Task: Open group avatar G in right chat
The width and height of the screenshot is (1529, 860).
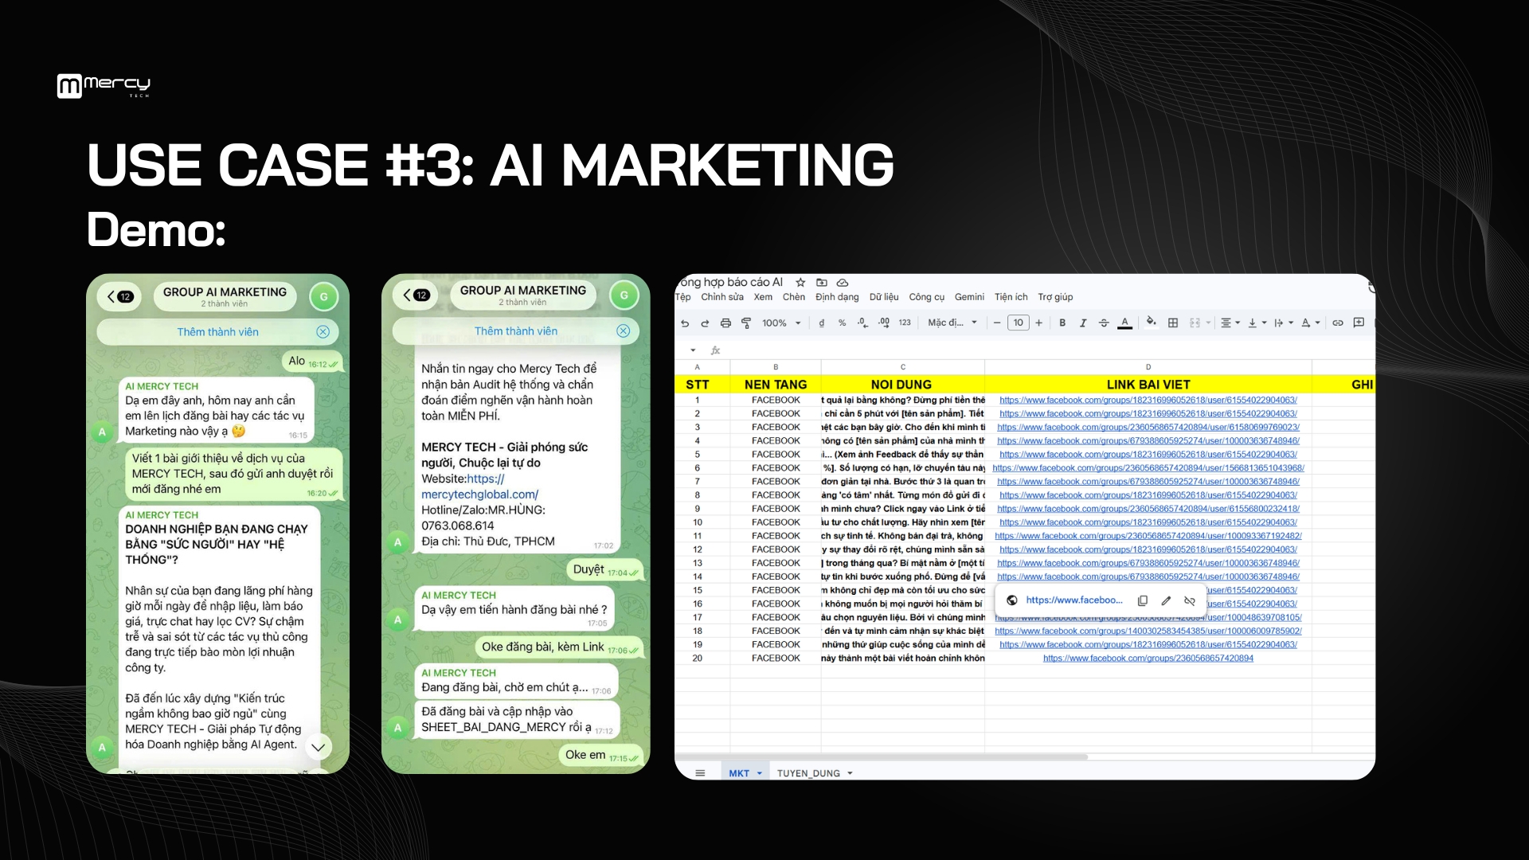Action: point(624,295)
